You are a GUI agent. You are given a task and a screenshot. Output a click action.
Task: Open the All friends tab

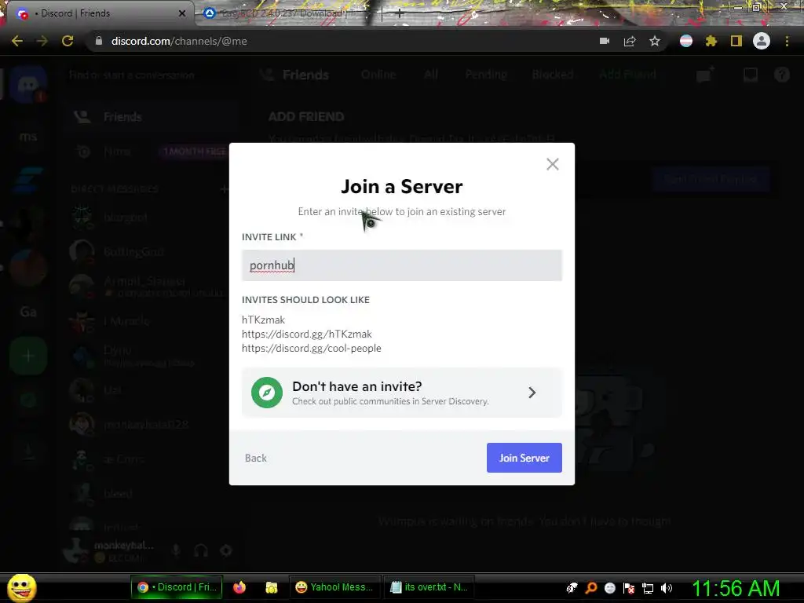click(431, 75)
